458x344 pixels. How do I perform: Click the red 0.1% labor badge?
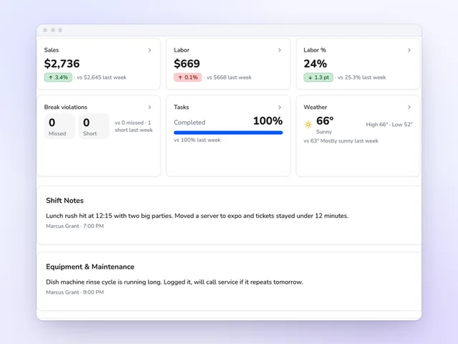[x=187, y=77]
